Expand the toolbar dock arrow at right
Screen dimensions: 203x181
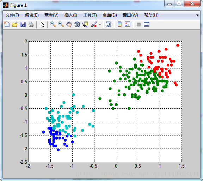tap(197, 15)
